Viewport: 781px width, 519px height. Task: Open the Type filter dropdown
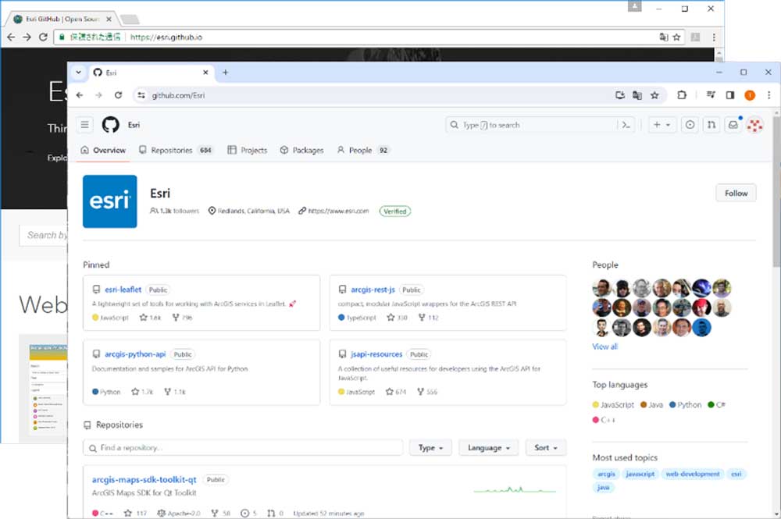430,448
